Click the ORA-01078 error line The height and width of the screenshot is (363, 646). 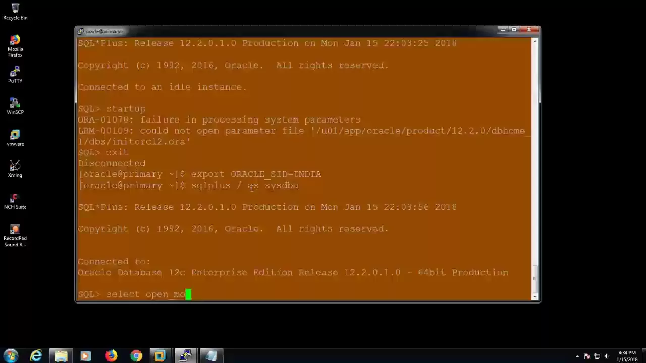(219, 120)
